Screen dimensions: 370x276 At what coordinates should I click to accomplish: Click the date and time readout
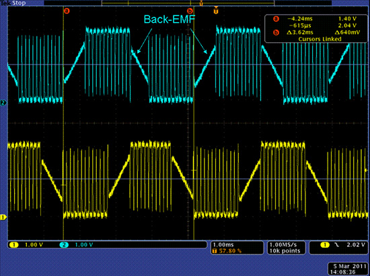348,269
